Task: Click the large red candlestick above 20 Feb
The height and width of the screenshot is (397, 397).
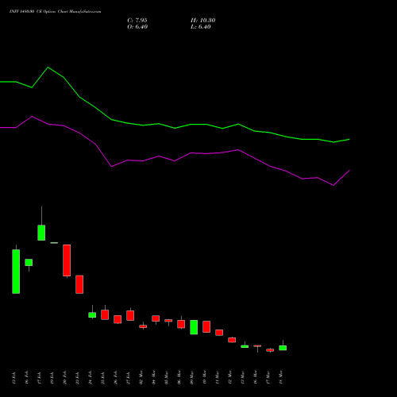Action: tap(67, 260)
